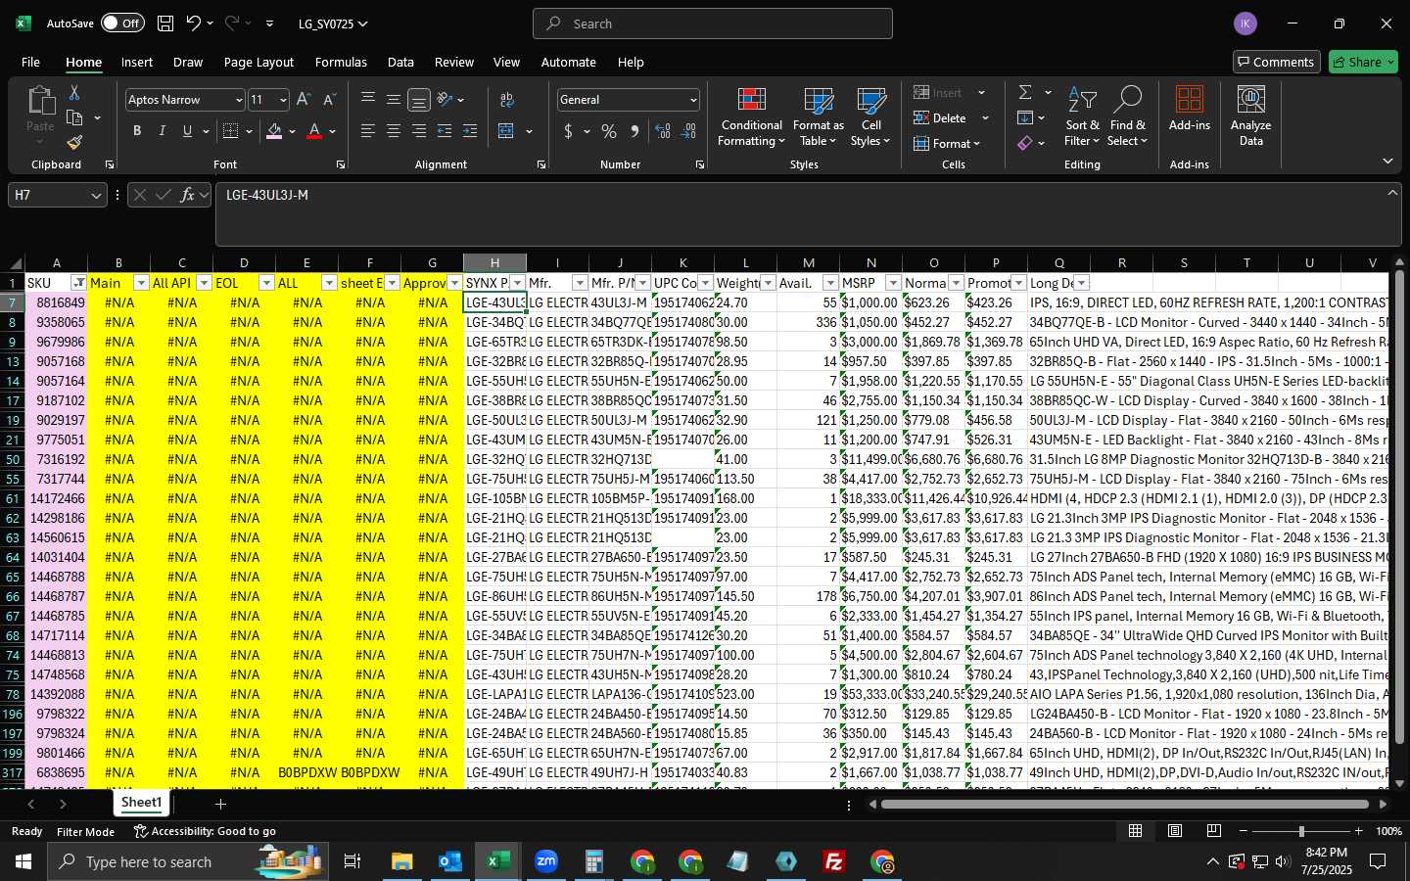Click Decrease Decimal icon
The width and height of the screenshot is (1410, 881).
click(x=688, y=131)
